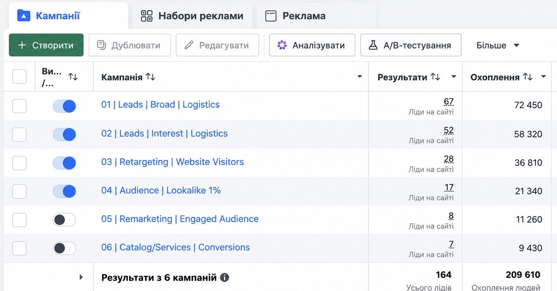Check the box for 01 Leads Broad Logistics

point(19,106)
